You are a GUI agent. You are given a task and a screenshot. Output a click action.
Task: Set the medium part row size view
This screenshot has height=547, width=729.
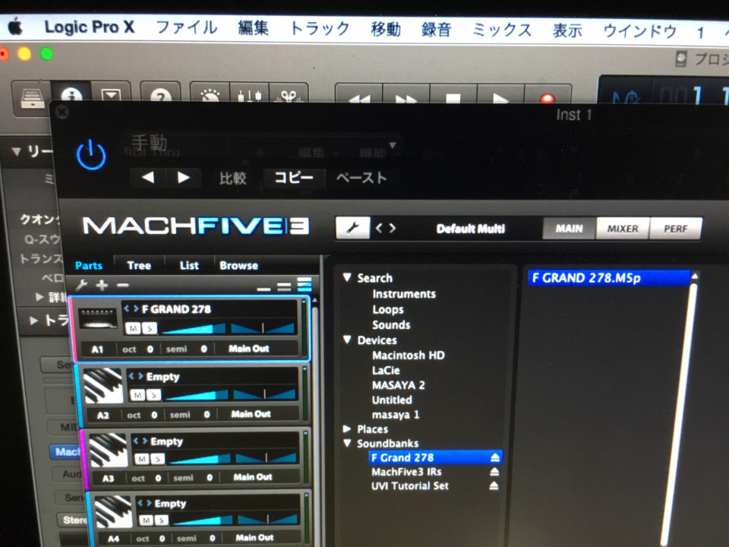coord(284,287)
